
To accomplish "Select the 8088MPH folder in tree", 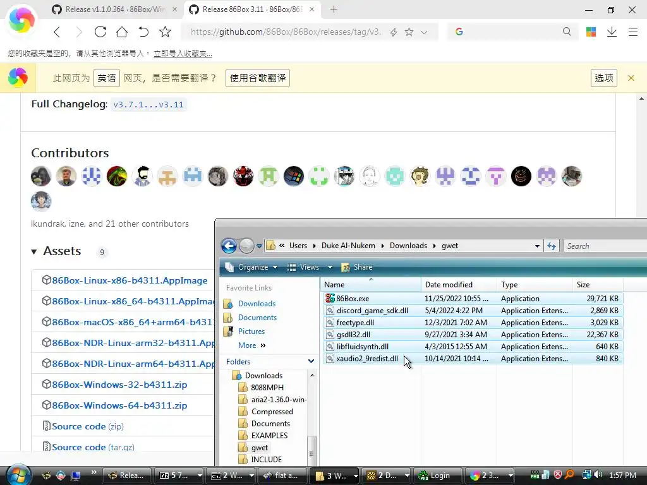I will (267, 388).
